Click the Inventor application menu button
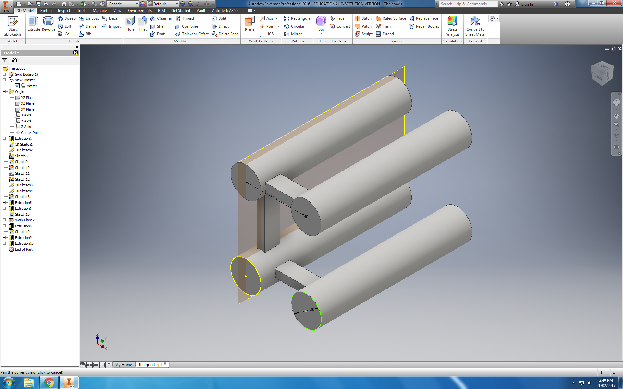The image size is (623, 389). click(x=6, y=6)
